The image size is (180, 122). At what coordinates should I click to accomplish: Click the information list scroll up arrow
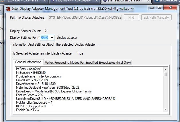pyautogui.click(x=165, y=69)
